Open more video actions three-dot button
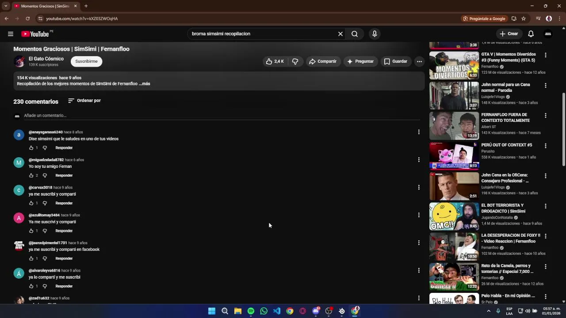This screenshot has height=318, width=566. (x=419, y=61)
